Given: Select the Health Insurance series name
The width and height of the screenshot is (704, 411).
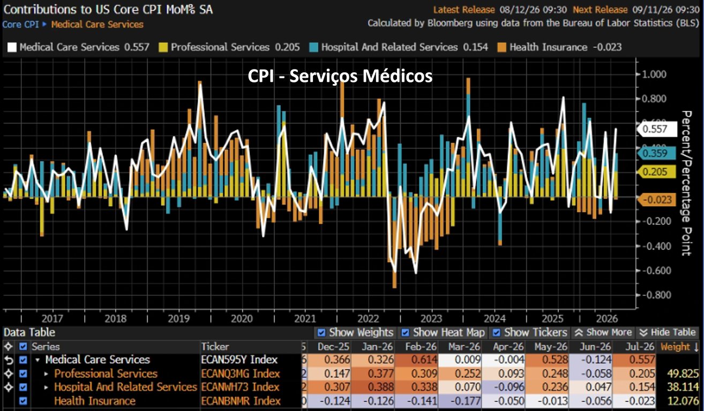Looking at the screenshot, I should pos(95,401).
